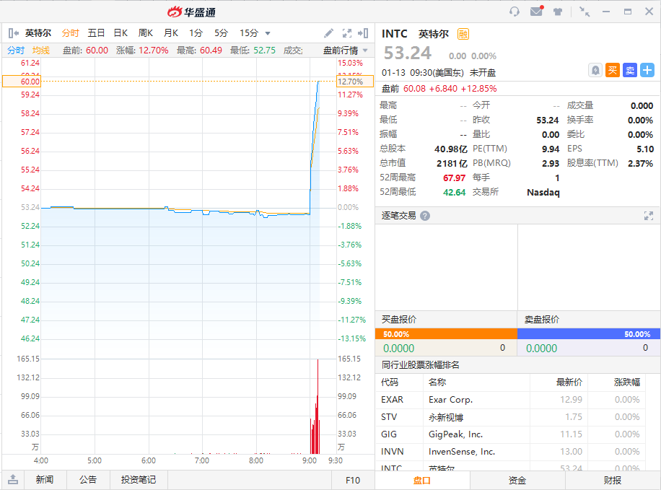Click the 52周最高 value 67.97

coord(454,178)
